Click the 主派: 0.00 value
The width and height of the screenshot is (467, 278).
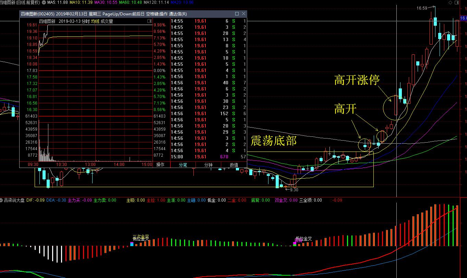click(x=176, y=200)
